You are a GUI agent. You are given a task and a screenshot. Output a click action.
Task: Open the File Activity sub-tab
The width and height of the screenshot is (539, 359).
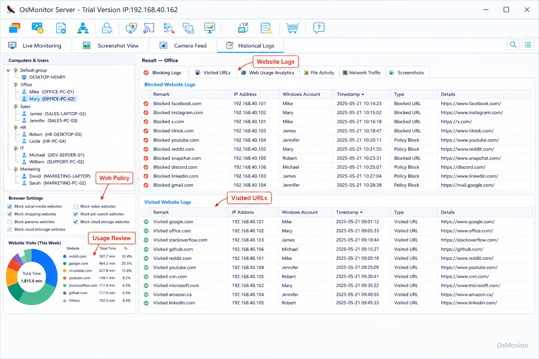point(319,73)
